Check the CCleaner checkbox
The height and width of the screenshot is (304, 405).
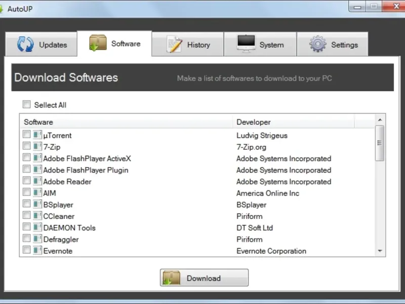[26, 215]
